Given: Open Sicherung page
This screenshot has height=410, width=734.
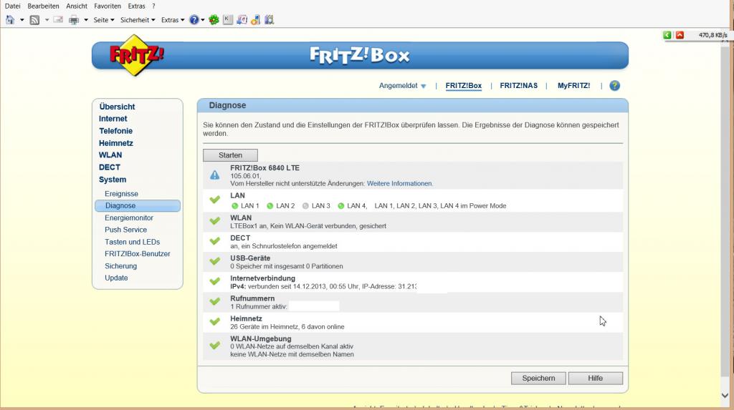Looking at the screenshot, I should (120, 266).
